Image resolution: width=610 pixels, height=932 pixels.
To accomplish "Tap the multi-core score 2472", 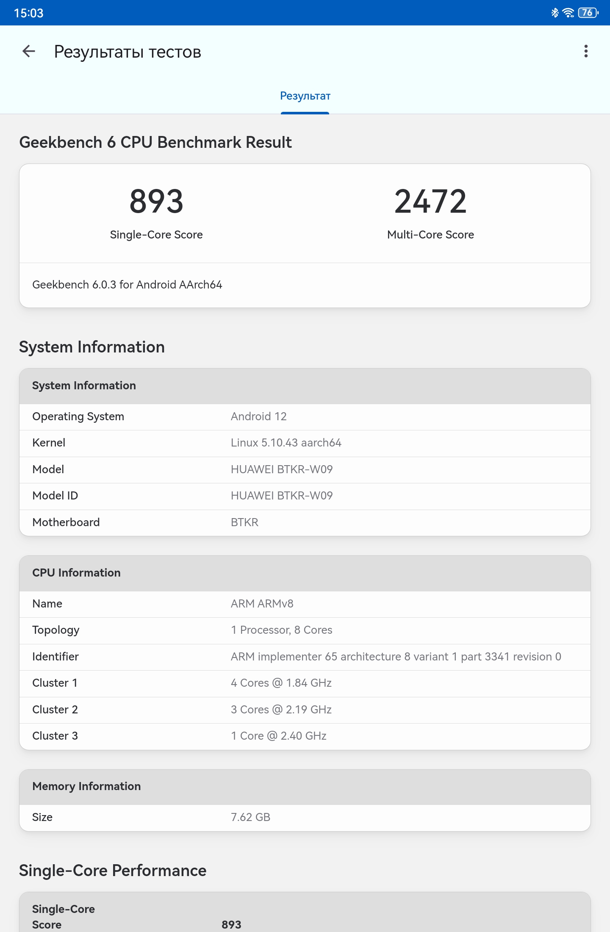I will point(430,201).
